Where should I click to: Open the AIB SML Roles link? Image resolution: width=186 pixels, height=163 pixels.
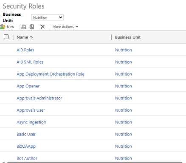click(x=30, y=62)
